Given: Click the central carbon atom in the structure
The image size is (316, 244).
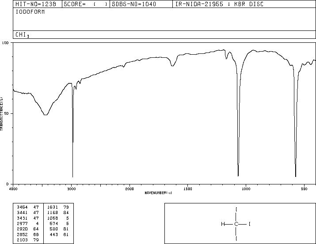Looking at the screenshot, I should [236, 224].
